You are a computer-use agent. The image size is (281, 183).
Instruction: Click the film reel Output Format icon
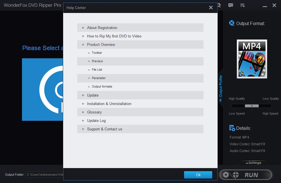(232, 23)
